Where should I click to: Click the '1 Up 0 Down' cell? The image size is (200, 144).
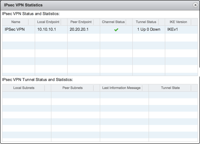(x=149, y=29)
